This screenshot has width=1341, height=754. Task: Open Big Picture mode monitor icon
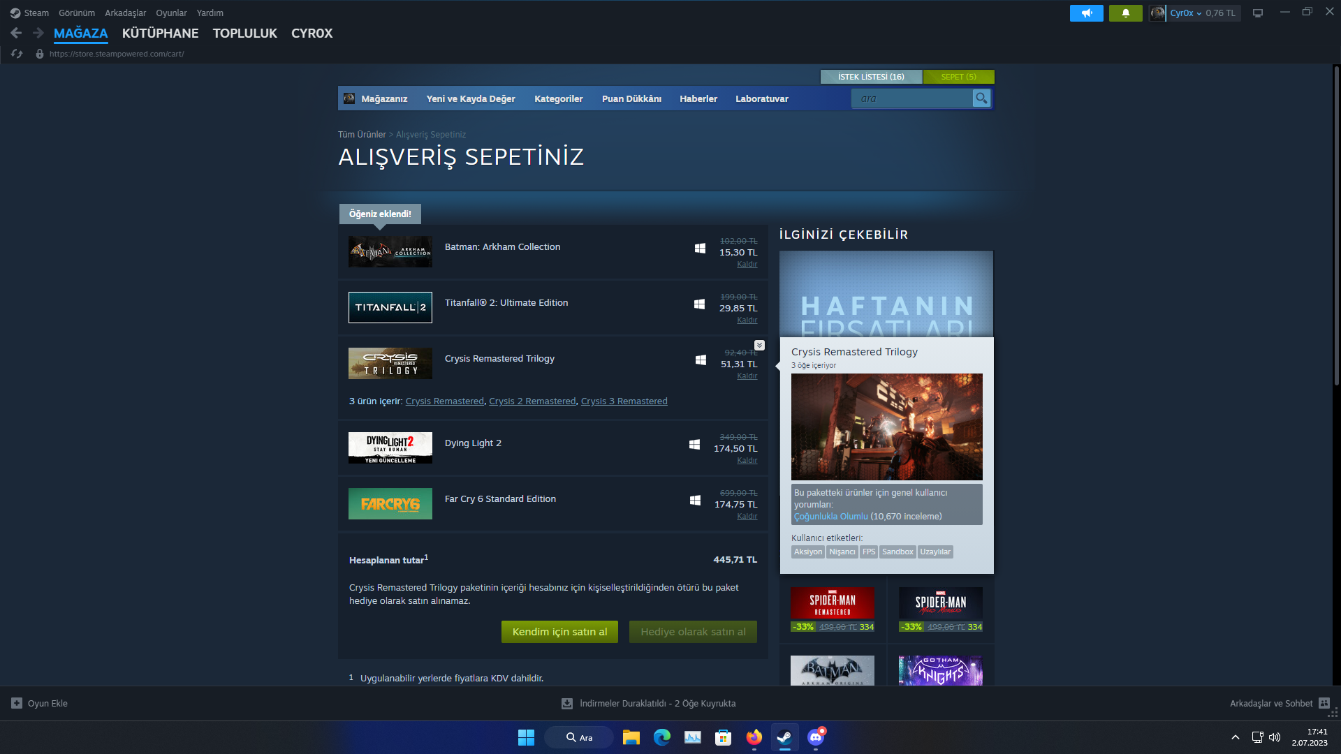[1257, 13]
